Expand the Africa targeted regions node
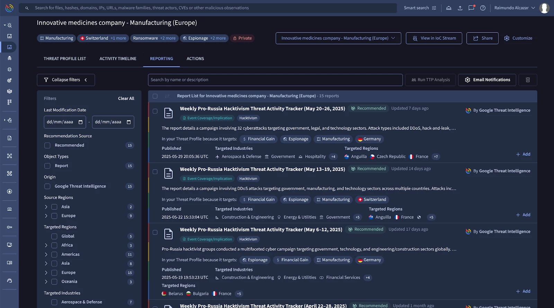 pos(46,245)
